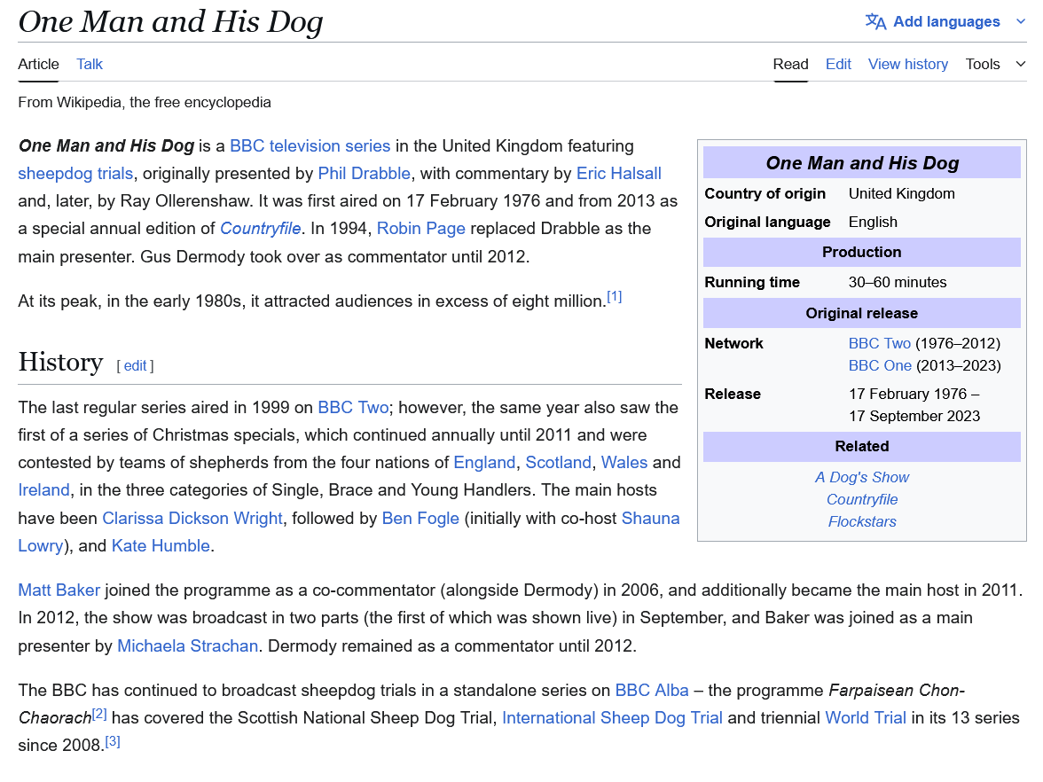Image resolution: width=1043 pixels, height=782 pixels.
Task: Click the 'English' infobox value
Action: (x=873, y=222)
